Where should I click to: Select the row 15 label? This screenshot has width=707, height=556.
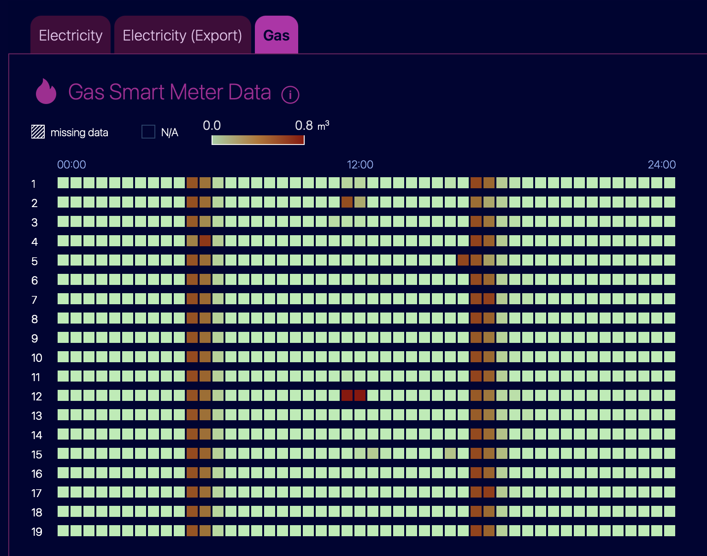point(36,455)
